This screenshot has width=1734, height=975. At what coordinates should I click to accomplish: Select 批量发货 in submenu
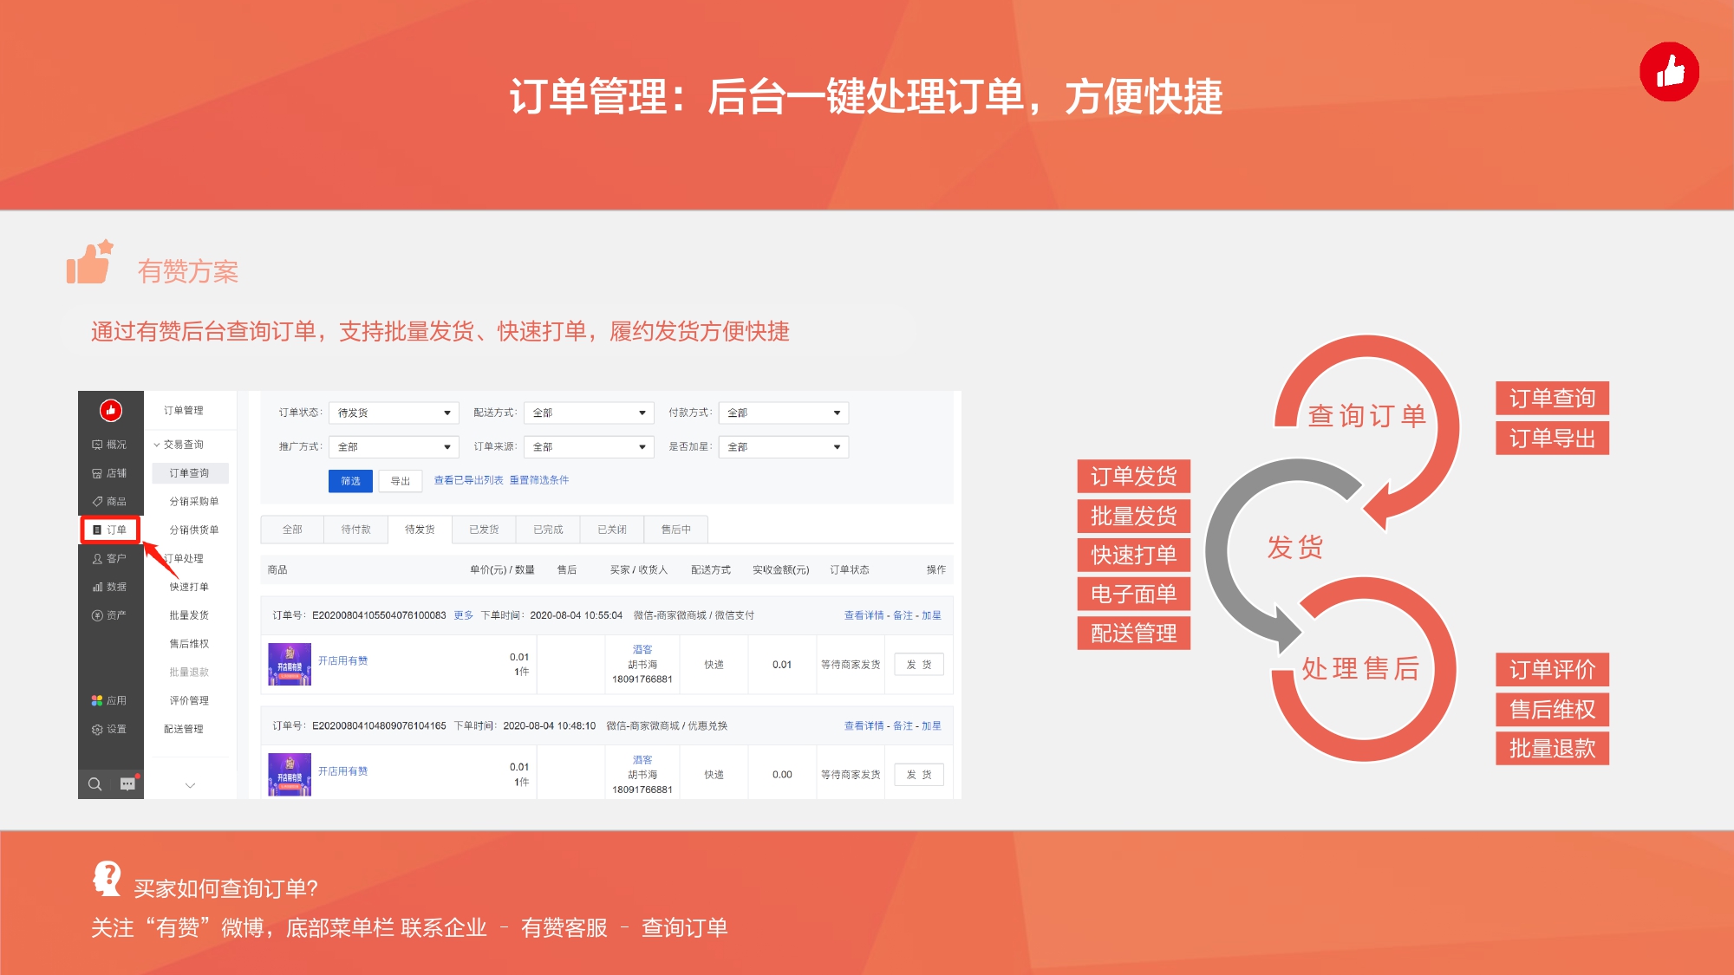tap(189, 615)
